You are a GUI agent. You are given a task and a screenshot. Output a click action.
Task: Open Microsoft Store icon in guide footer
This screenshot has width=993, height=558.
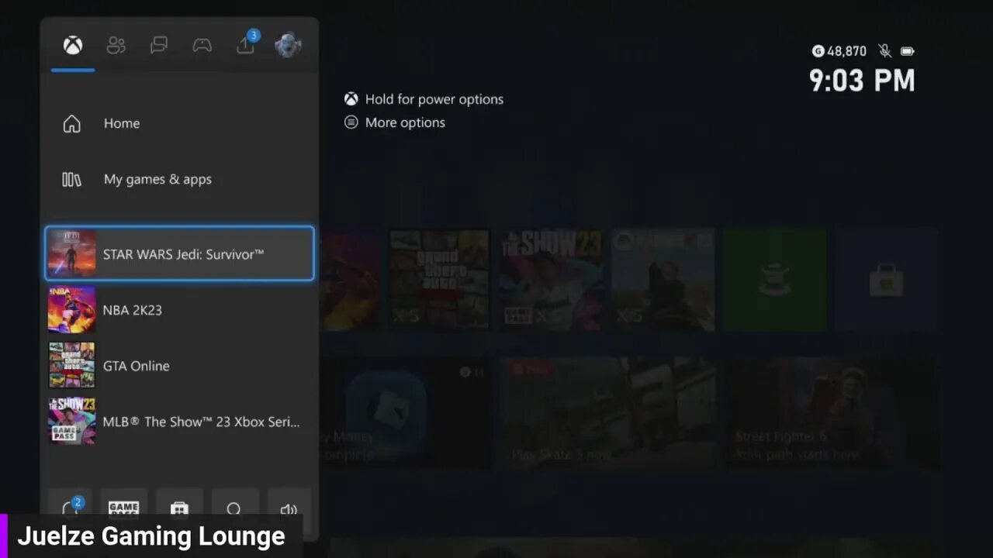[179, 508]
